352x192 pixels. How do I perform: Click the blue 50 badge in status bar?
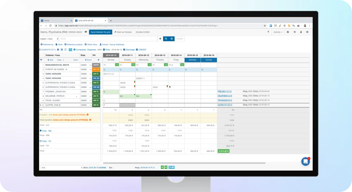[x=172, y=167]
